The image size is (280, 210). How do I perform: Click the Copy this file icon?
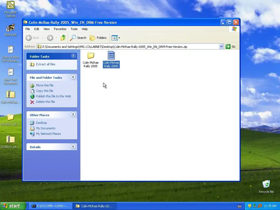pos(32,91)
